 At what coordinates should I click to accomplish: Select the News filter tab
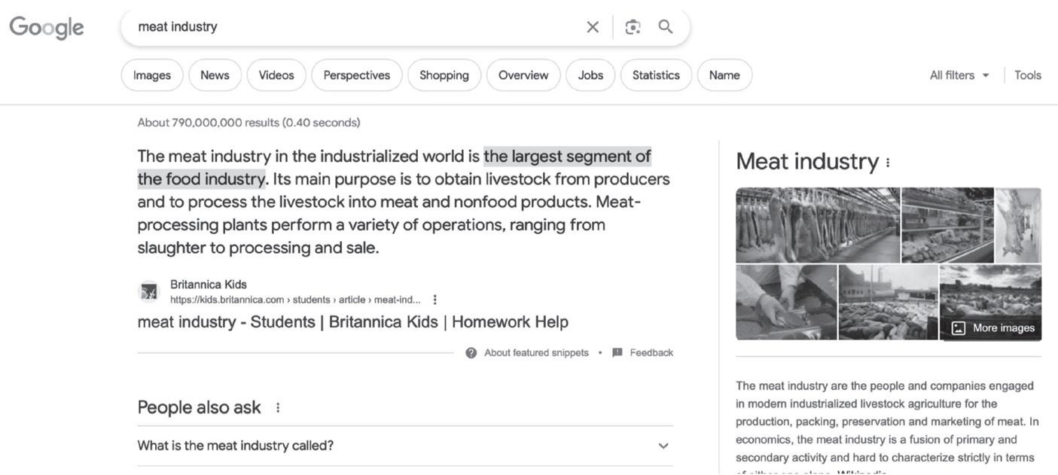[x=215, y=75]
